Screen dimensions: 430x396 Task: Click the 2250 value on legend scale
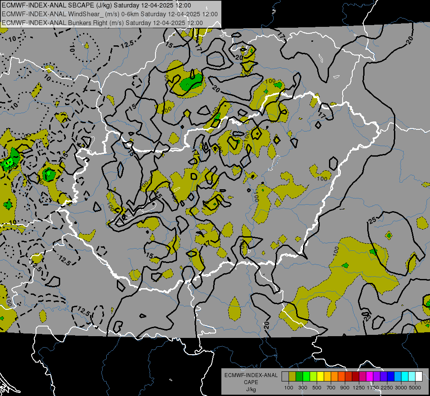click(x=387, y=388)
